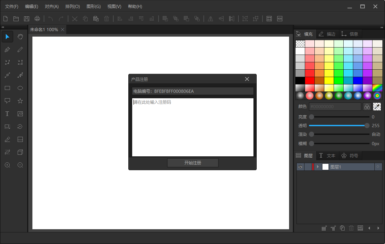
Task: Select the Pen tool
Action: tap(7, 49)
